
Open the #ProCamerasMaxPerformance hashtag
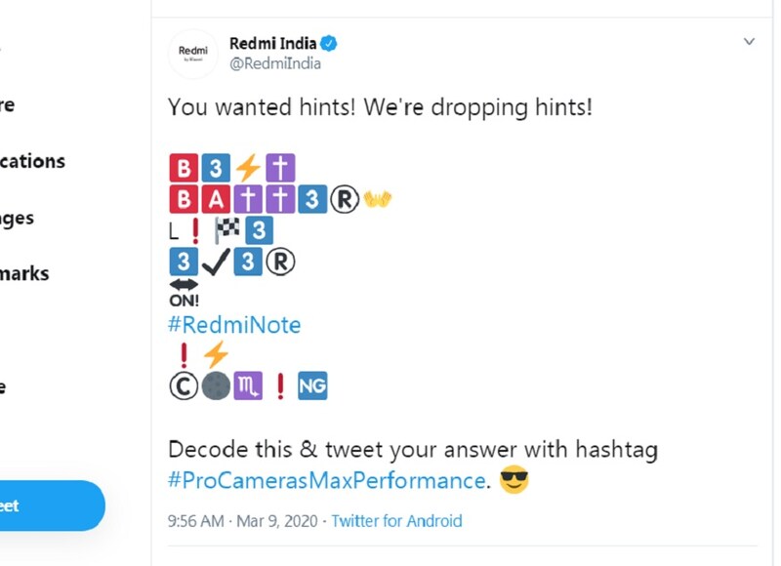tap(327, 480)
